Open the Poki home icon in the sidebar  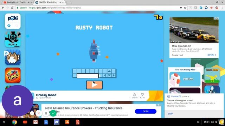[9, 26]
